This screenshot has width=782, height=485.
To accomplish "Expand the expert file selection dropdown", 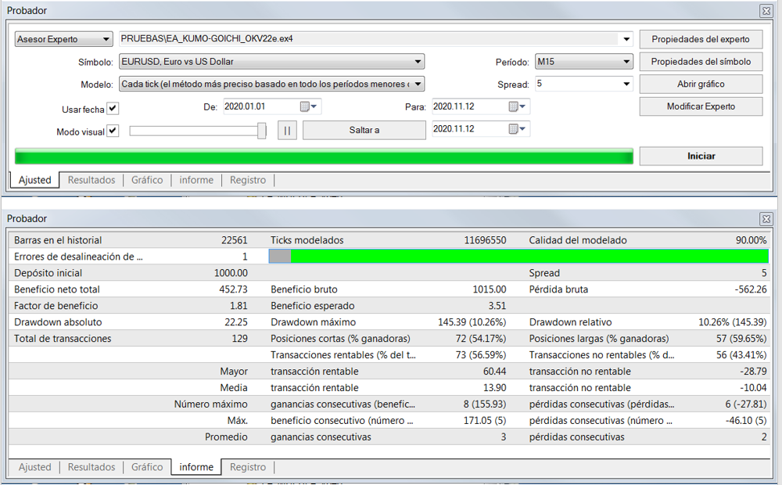I will click(x=626, y=39).
